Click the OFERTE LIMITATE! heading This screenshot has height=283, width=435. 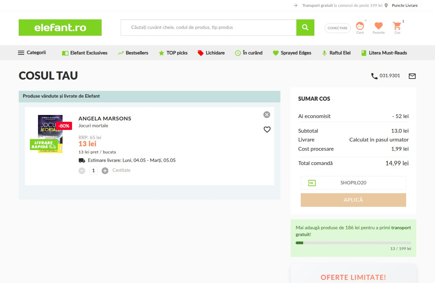tap(353, 278)
